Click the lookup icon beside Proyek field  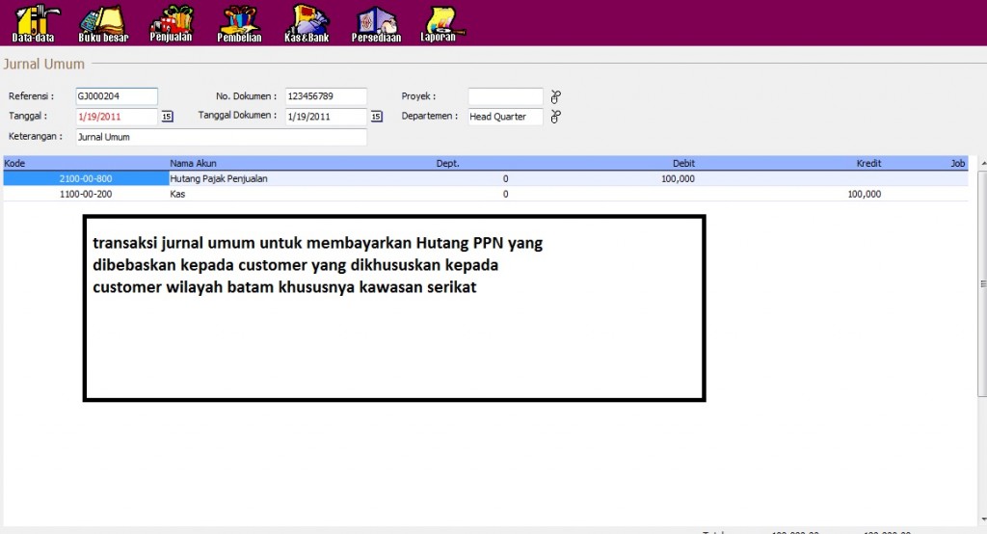click(x=555, y=96)
